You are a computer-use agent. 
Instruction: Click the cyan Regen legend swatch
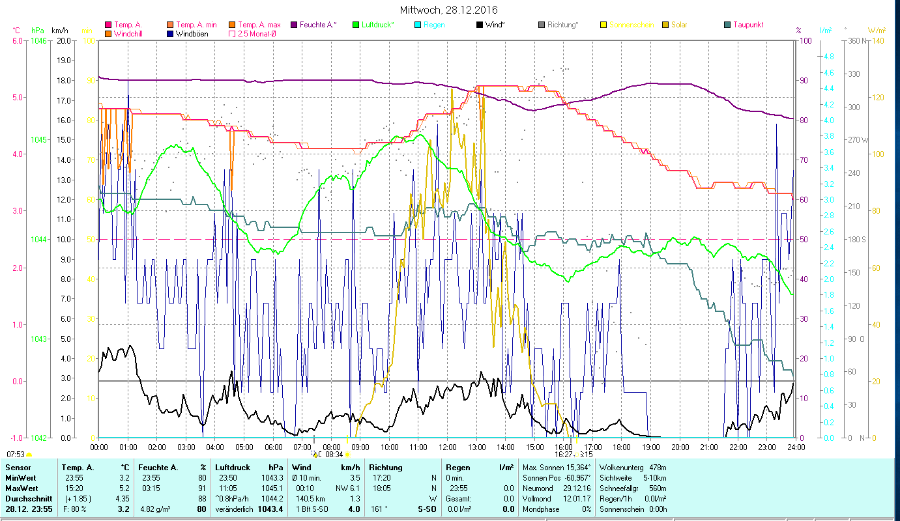(418, 25)
